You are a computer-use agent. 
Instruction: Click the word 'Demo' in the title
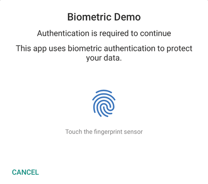coord(127,17)
